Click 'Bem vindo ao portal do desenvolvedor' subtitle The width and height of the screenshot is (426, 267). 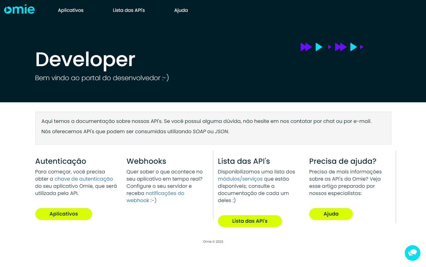pos(102,78)
